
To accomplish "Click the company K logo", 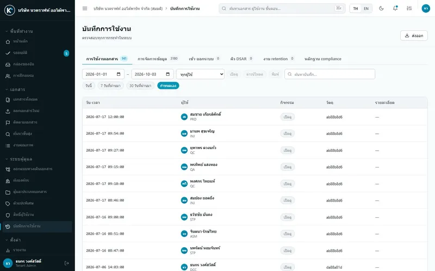I will 9,10.
